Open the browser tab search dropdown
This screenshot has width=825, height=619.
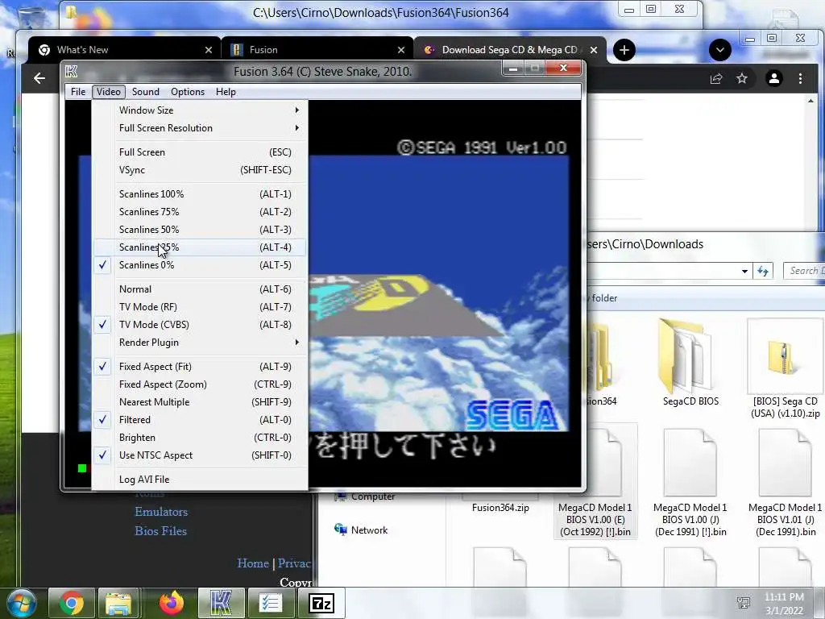pos(719,50)
